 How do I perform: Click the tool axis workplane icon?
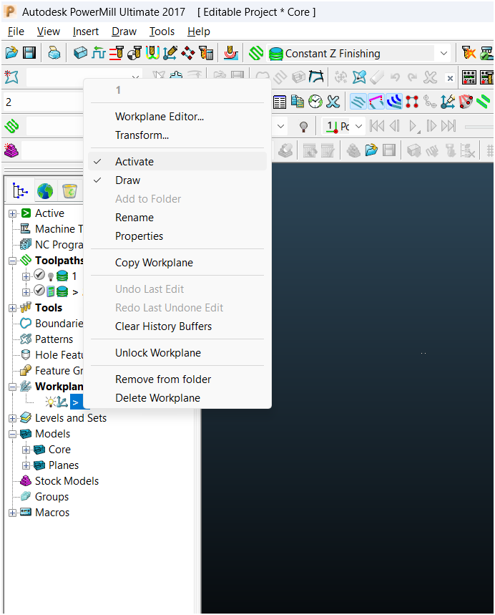pos(170,52)
